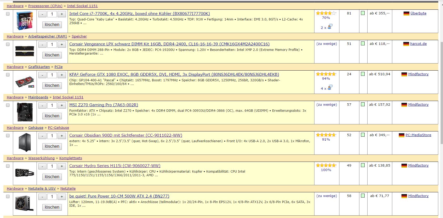This screenshot has width=443, height=218.
Task: Click green availability box for Corsair Hydro H115i
Action: pos(363,165)
